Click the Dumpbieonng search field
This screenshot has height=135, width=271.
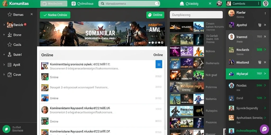click(x=196, y=15)
